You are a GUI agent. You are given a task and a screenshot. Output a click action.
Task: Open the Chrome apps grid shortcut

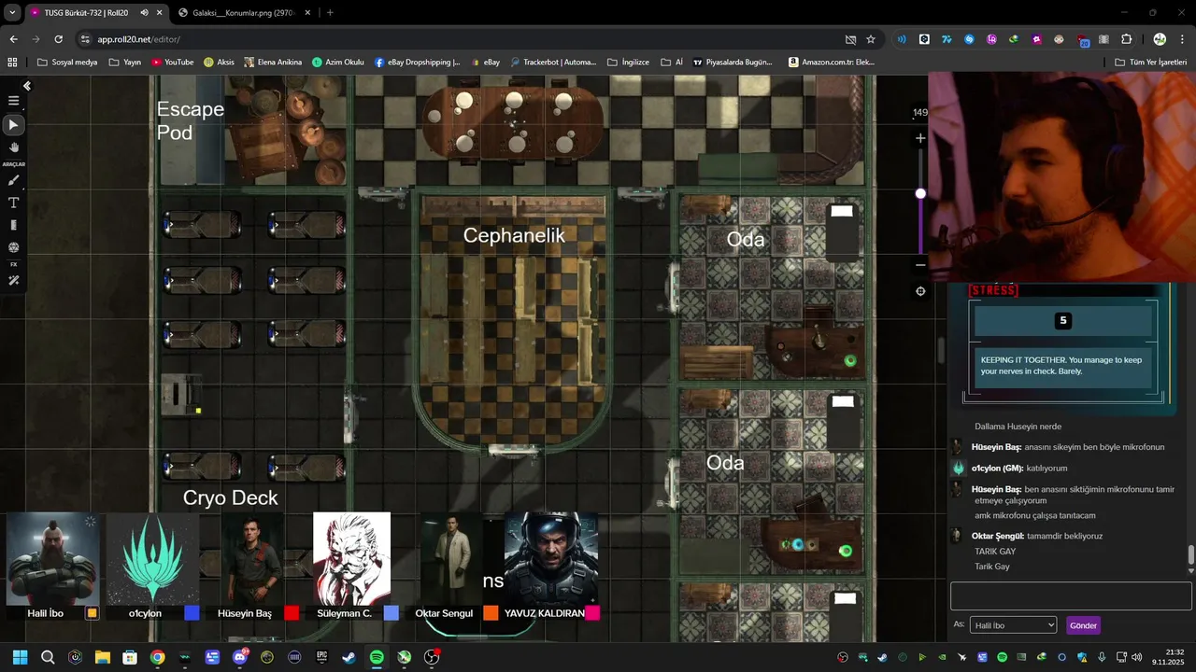click(x=12, y=63)
